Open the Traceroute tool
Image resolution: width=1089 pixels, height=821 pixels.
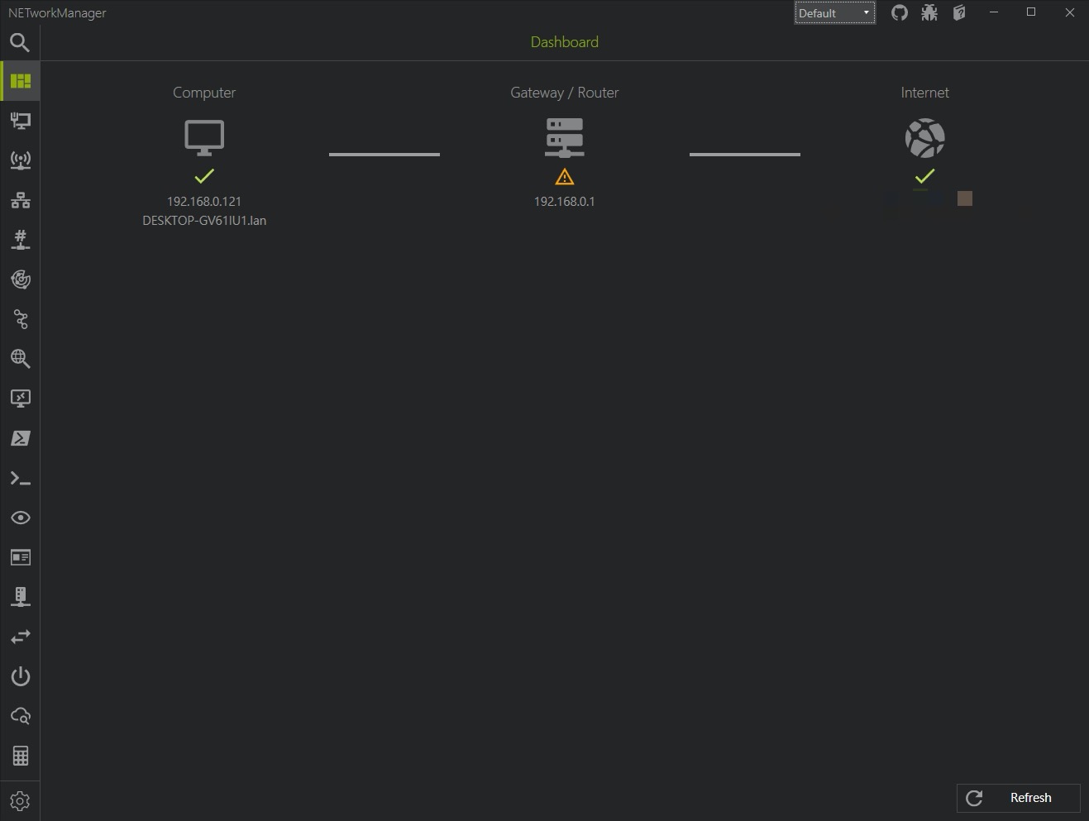[20, 319]
